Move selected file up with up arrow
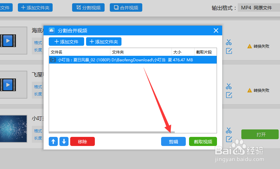 click(x=53, y=141)
